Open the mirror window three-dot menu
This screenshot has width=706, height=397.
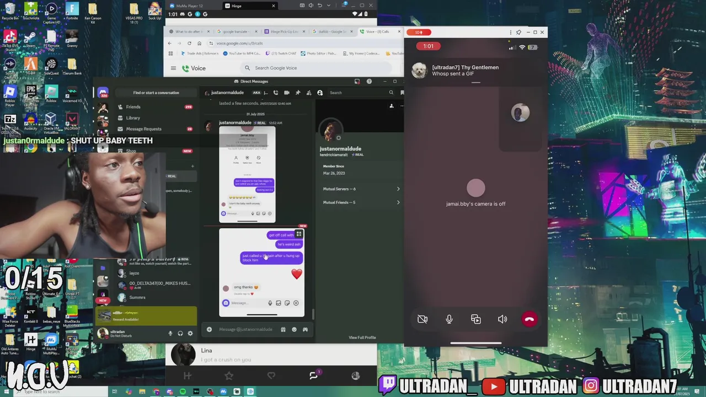(x=511, y=33)
